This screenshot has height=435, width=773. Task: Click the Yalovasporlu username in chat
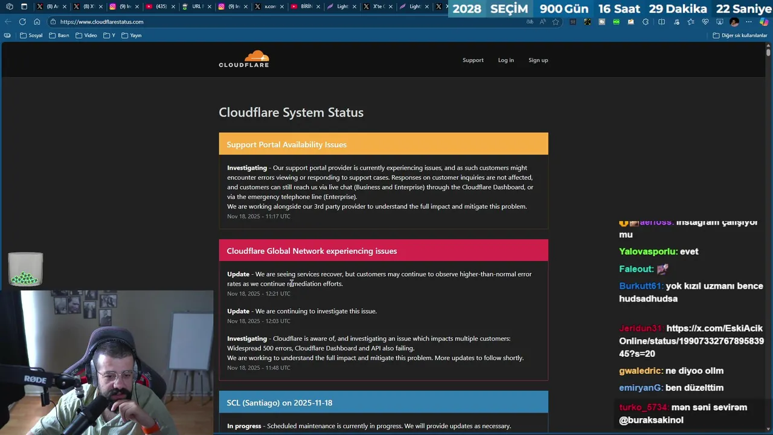647,251
